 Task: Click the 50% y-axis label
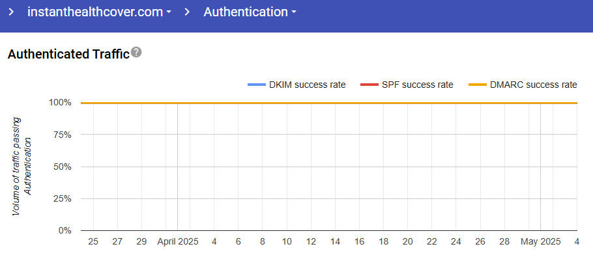point(62,167)
